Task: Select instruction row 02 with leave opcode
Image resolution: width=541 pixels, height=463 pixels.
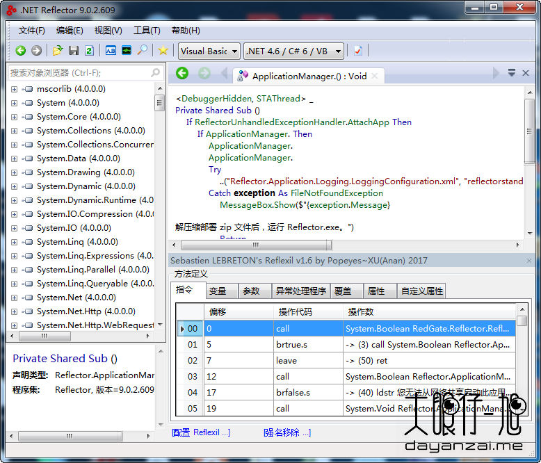Action: 346,361
